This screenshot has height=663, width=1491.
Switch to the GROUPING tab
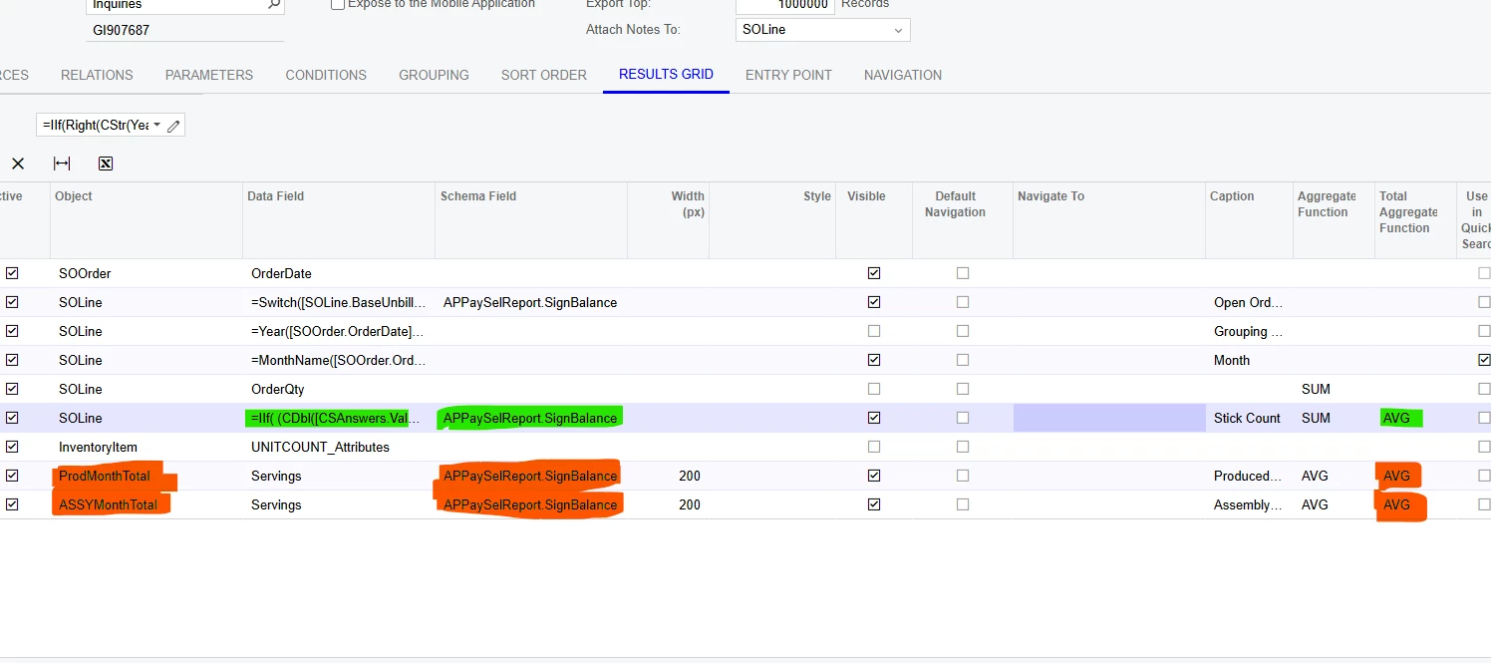434,75
